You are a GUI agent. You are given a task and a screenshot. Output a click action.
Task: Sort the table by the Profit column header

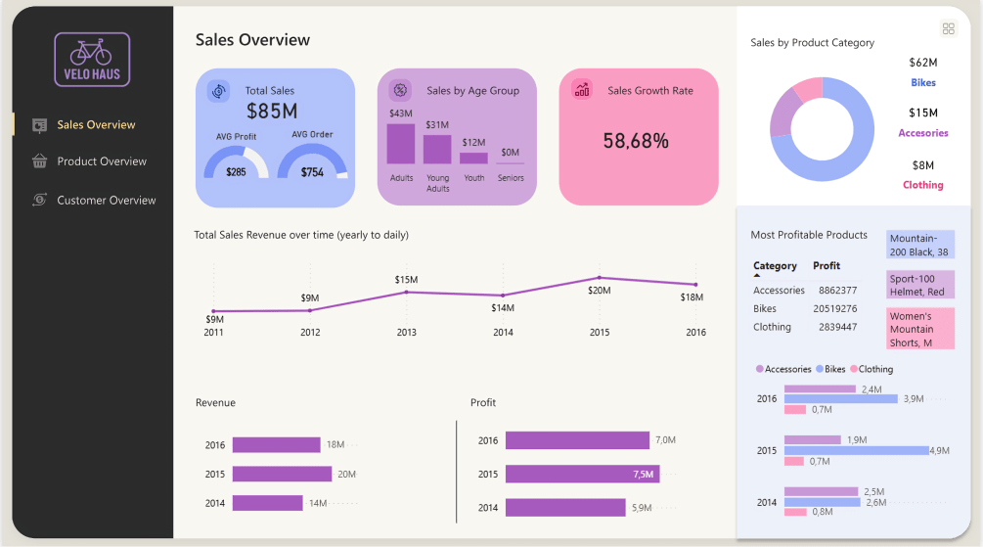[x=827, y=265]
